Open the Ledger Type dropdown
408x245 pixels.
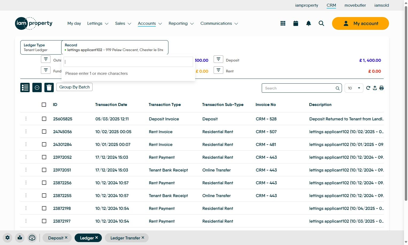(x=41, y=47)
